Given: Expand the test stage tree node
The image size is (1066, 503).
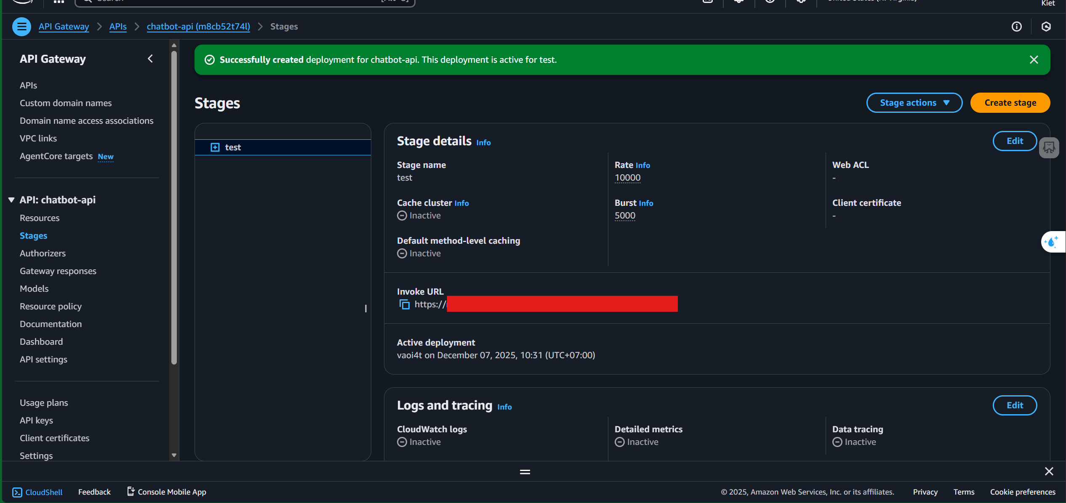Looking at the screenshot, I should pos(215,147).
